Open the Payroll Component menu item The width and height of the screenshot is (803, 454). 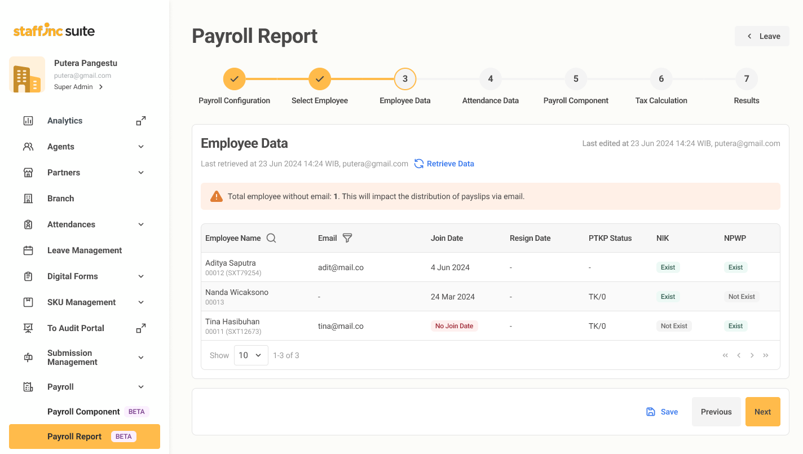click(83, 412)
